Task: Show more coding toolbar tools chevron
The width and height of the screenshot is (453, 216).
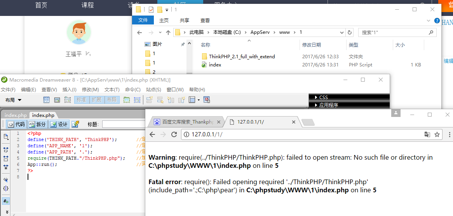Action: (7, 212)
